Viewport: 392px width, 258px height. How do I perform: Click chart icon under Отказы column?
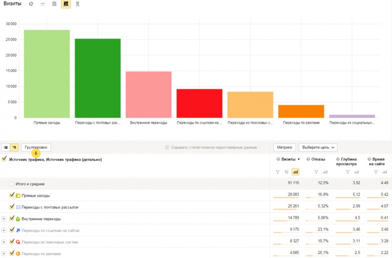coord(325,172)
